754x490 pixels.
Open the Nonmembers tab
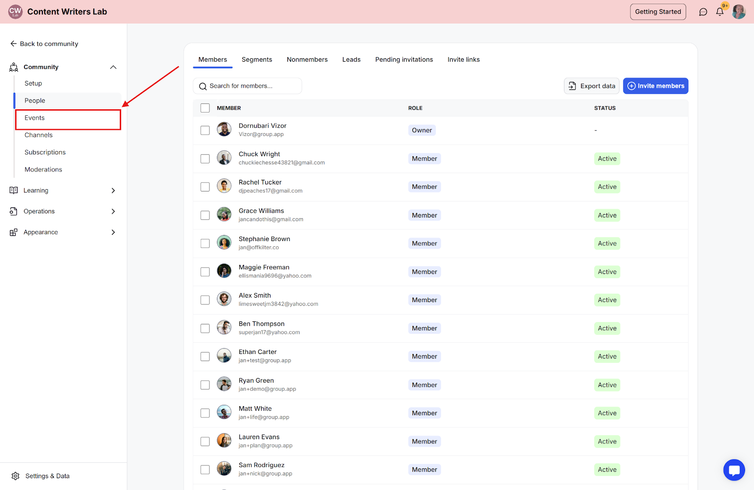pyautogui.click(x=307, y=59)
